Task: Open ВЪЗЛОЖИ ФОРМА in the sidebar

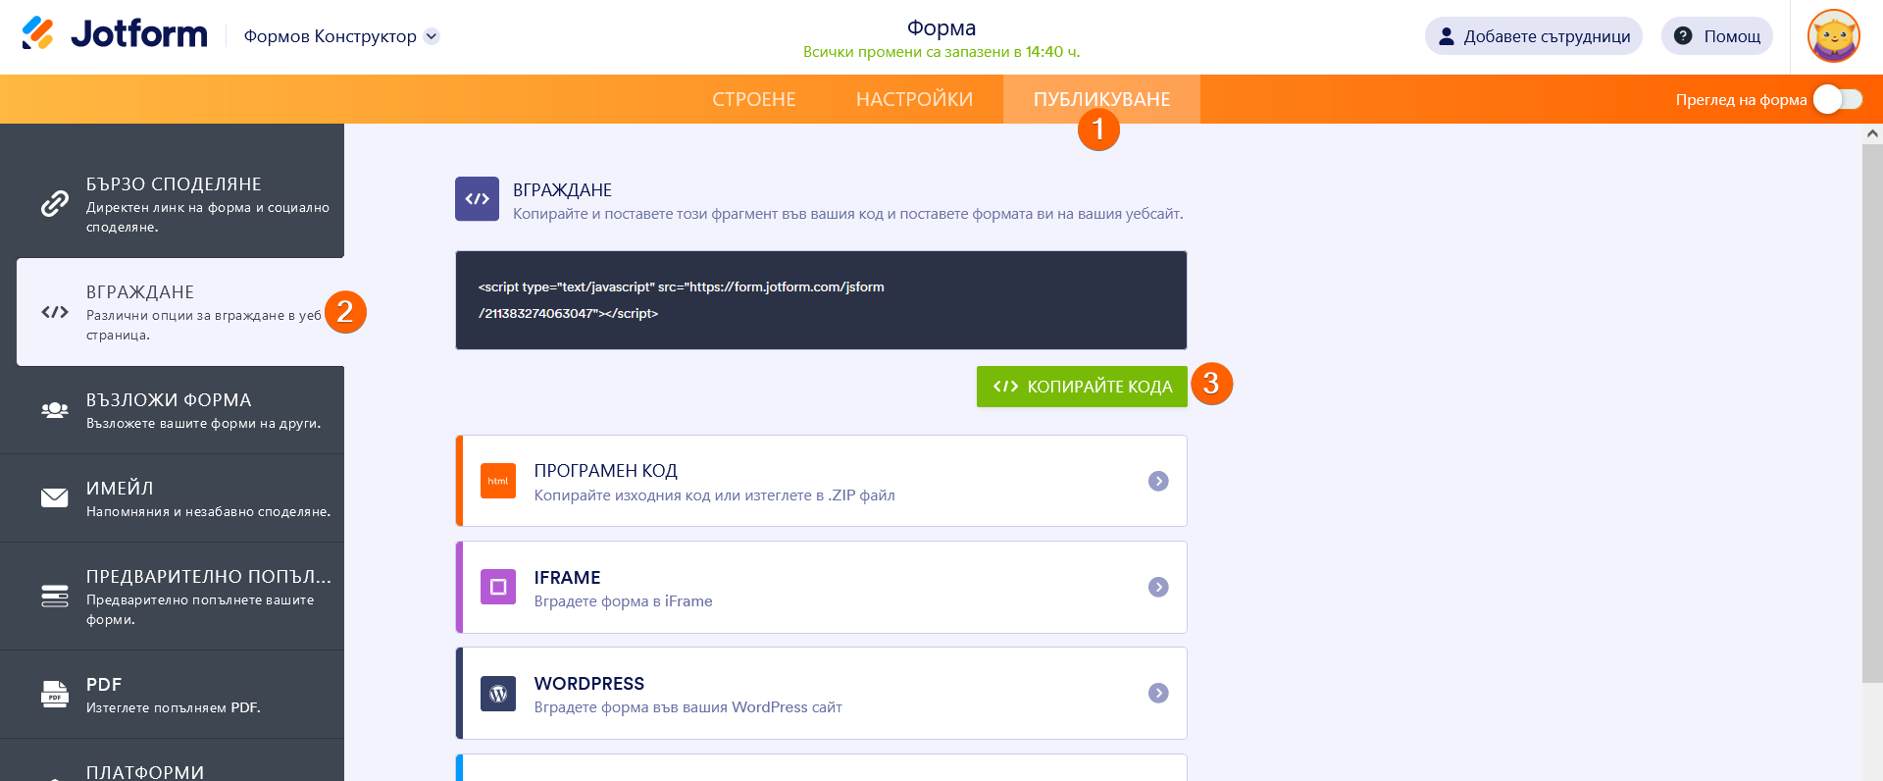Action: (172, 410)
